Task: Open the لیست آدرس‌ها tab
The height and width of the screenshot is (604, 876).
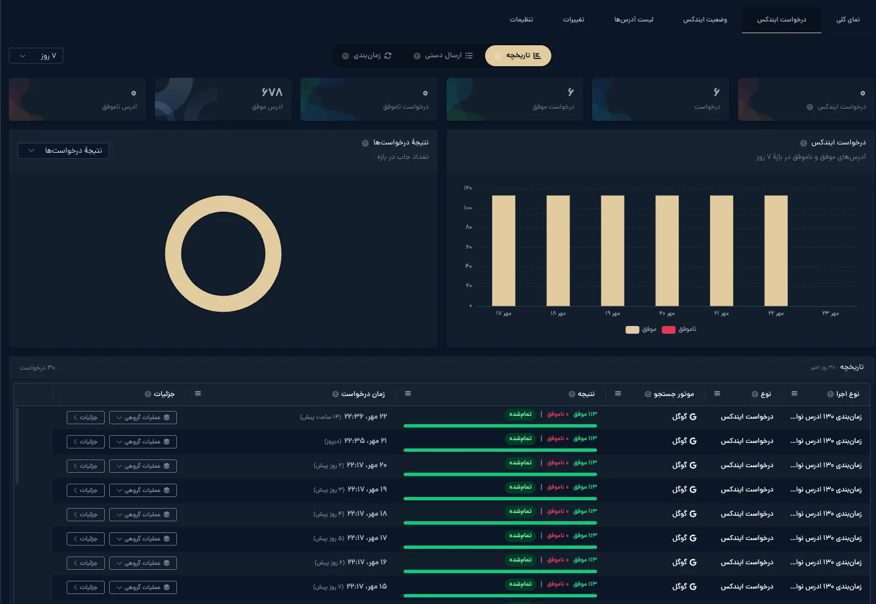Action: coord(634,20)
